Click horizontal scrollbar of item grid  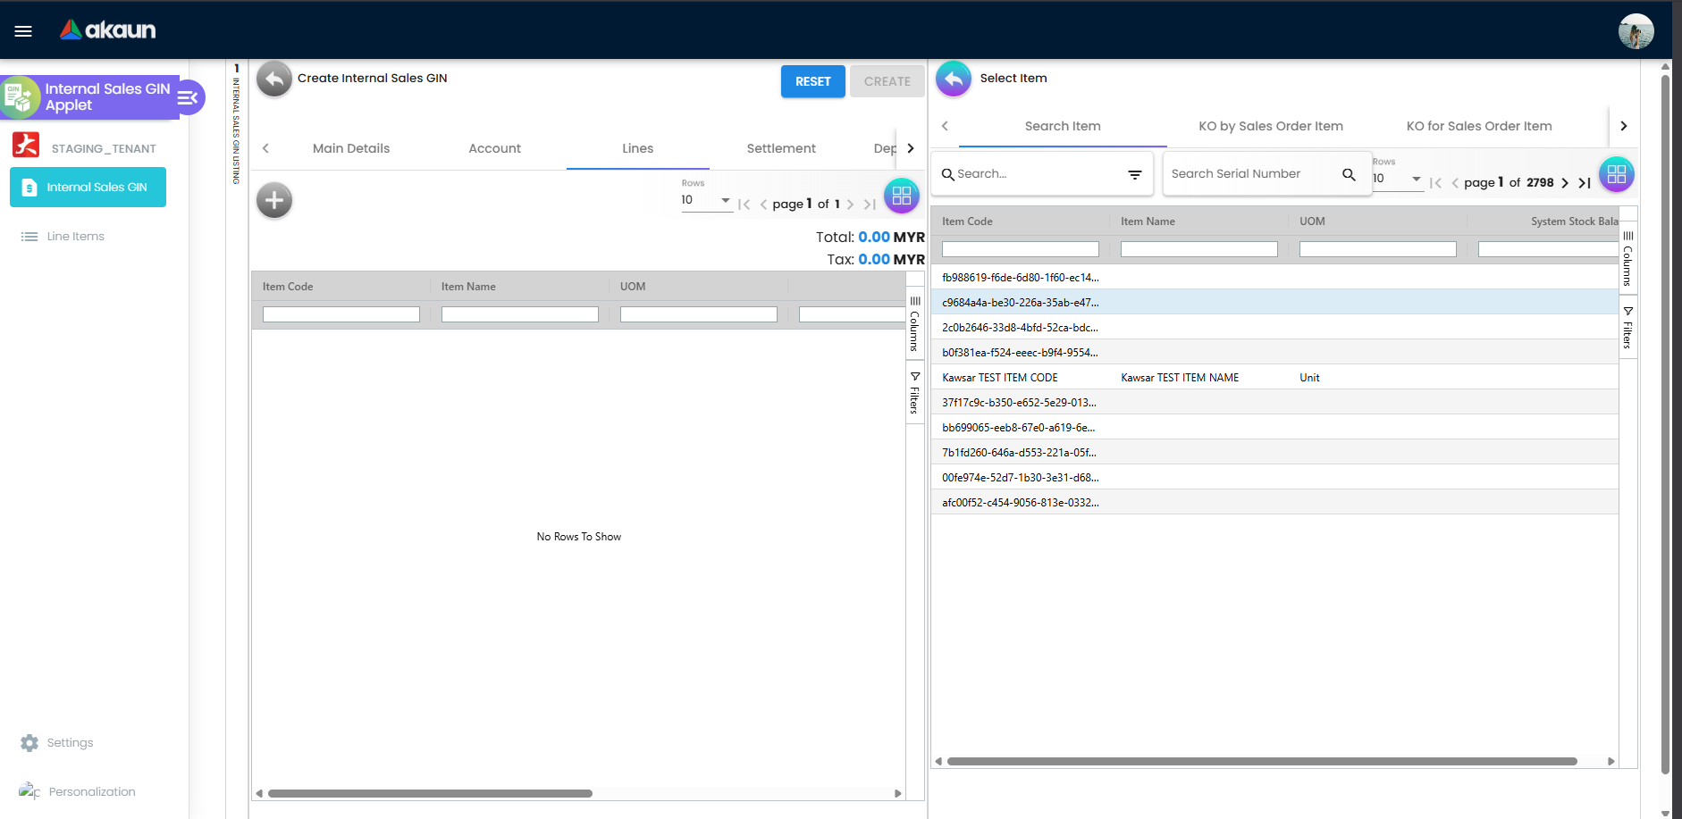pos(1262,762)
